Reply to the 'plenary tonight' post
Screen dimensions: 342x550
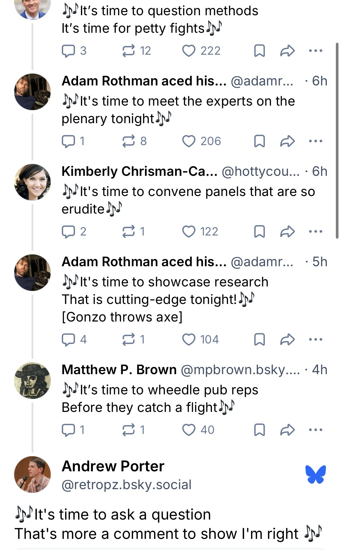click(68, 141)
